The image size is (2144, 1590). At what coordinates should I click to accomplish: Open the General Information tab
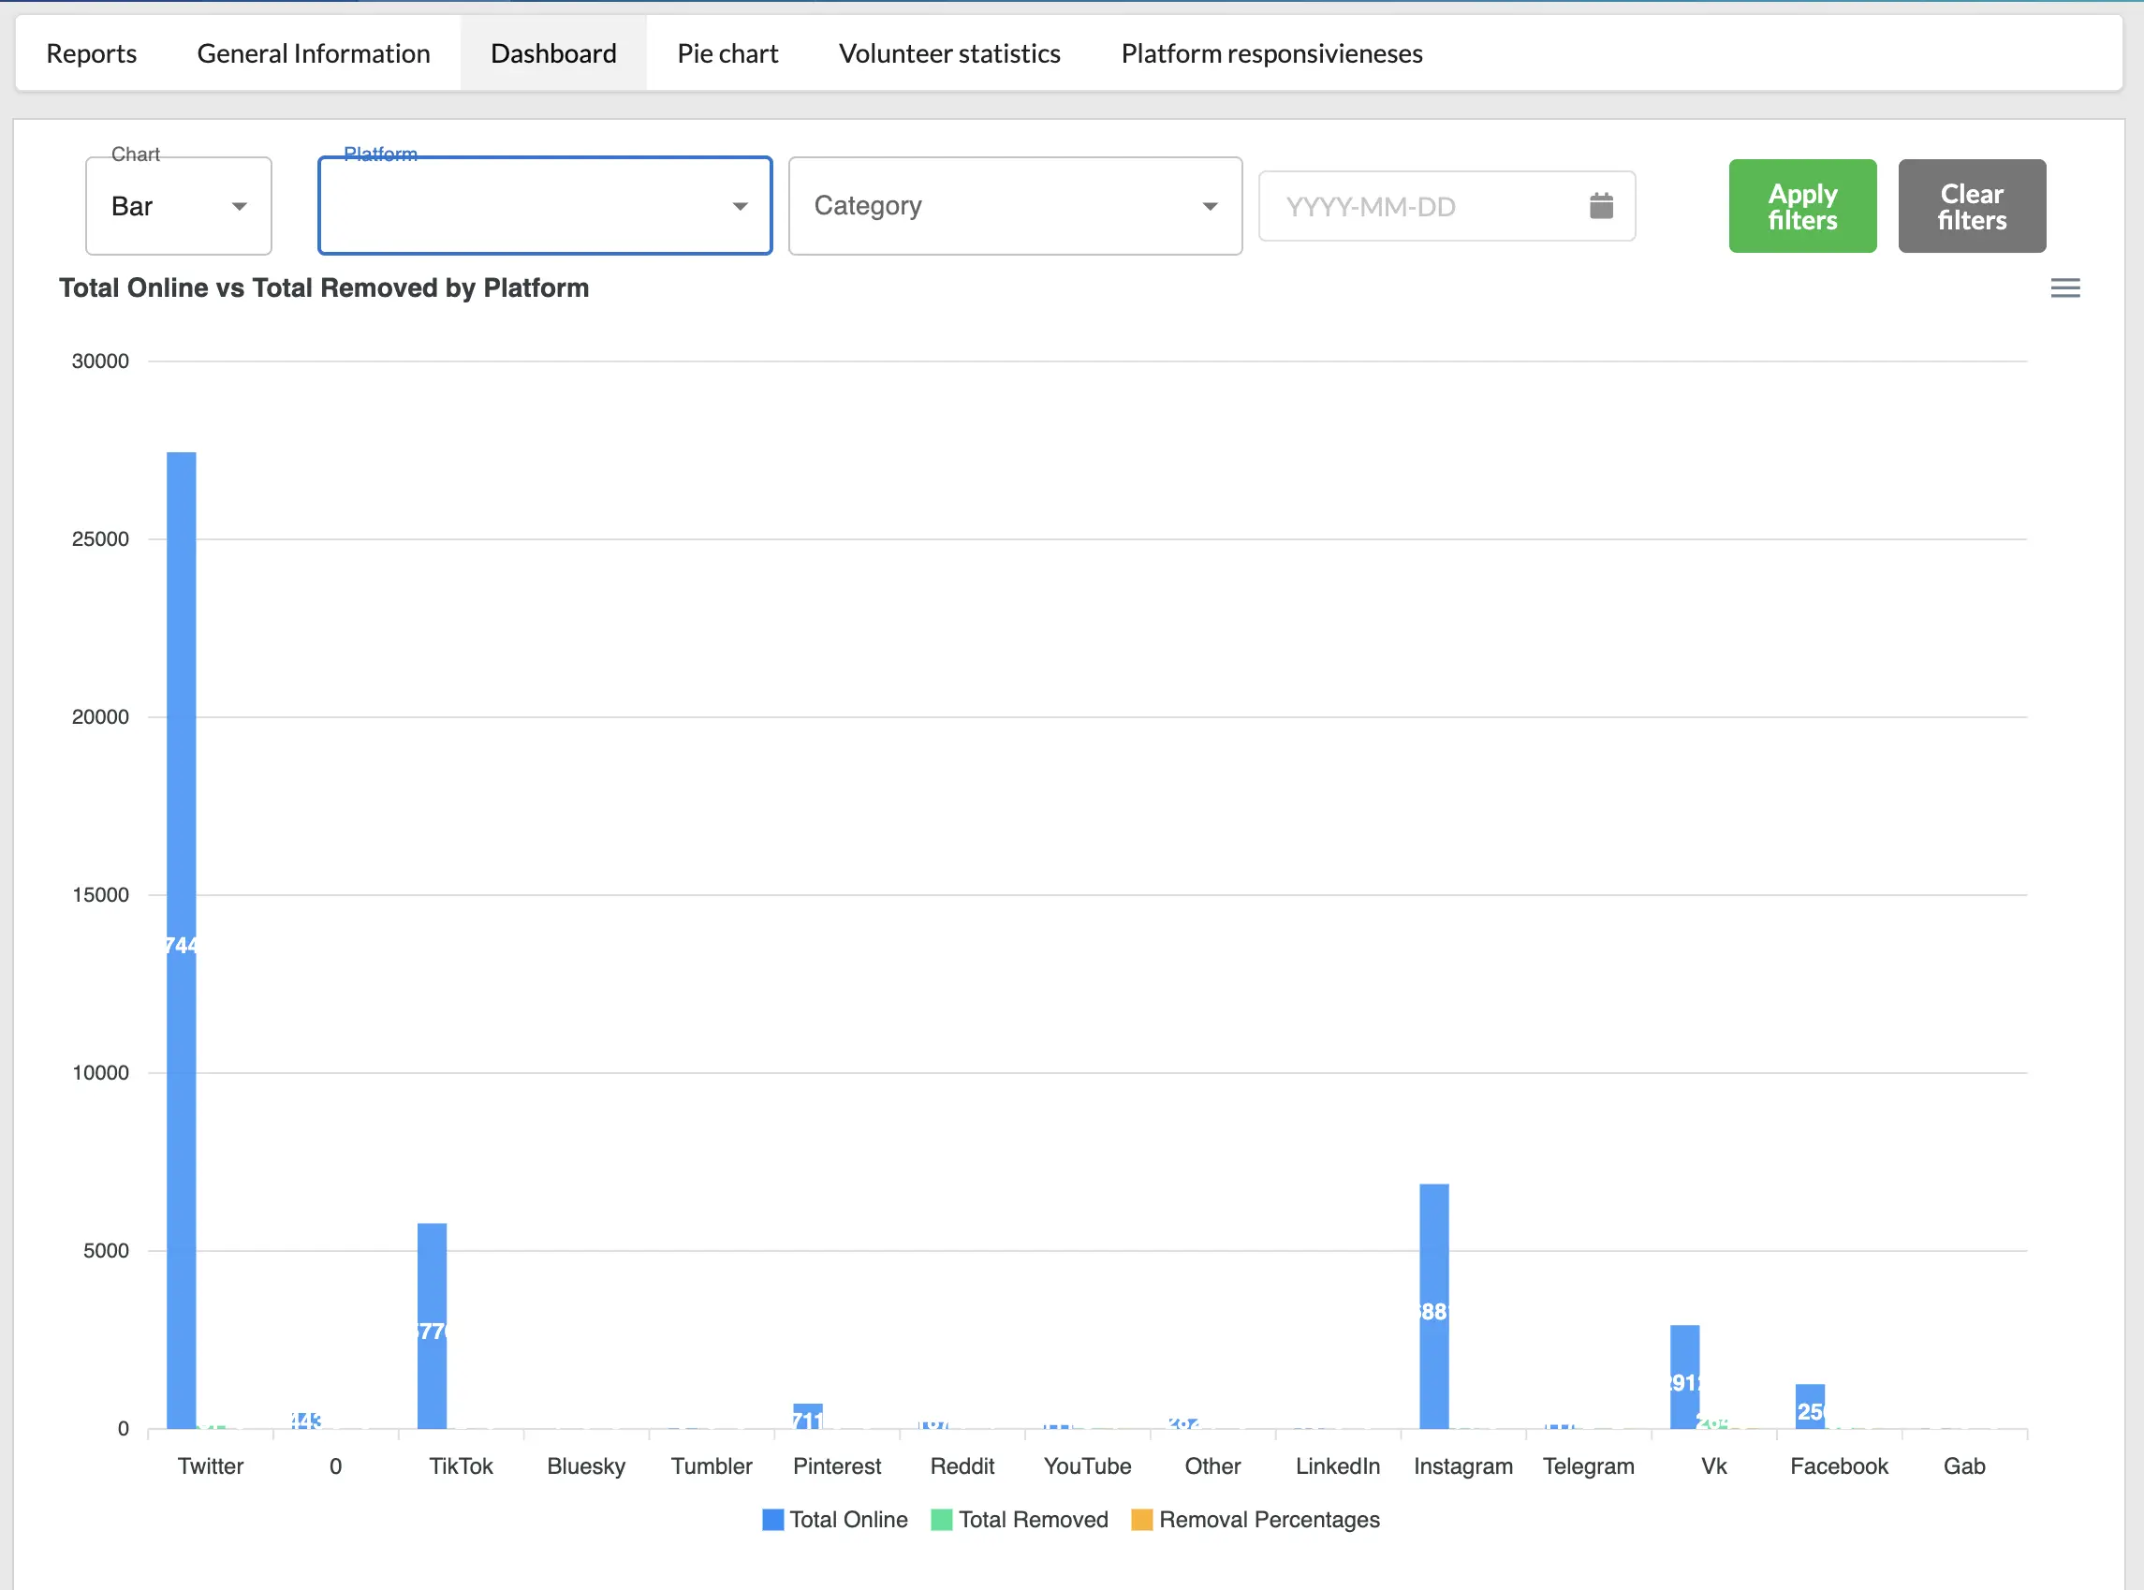(314, 53)
